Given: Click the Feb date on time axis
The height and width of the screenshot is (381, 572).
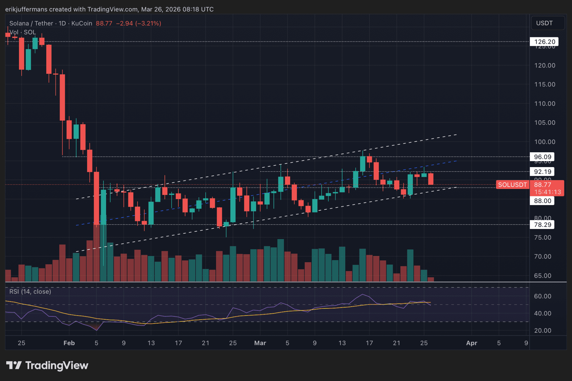Looking at the screenshot, I should [69, 343].
